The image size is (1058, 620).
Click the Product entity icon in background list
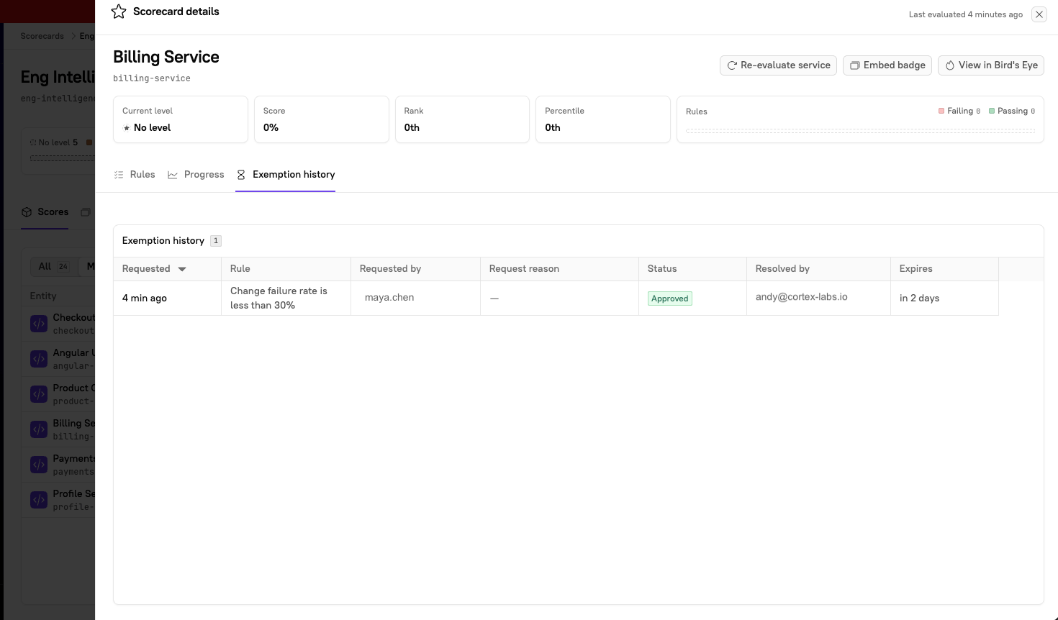pyautogui.click(x=39, y=394)
